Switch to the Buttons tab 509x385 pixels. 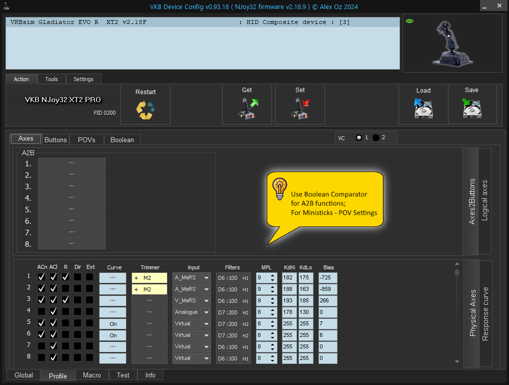point(55,140)
